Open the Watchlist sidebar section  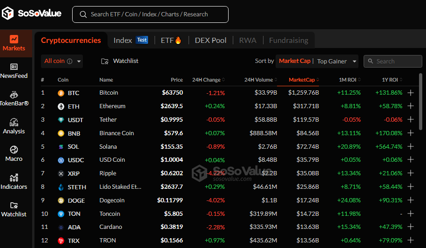click(14, 209)
